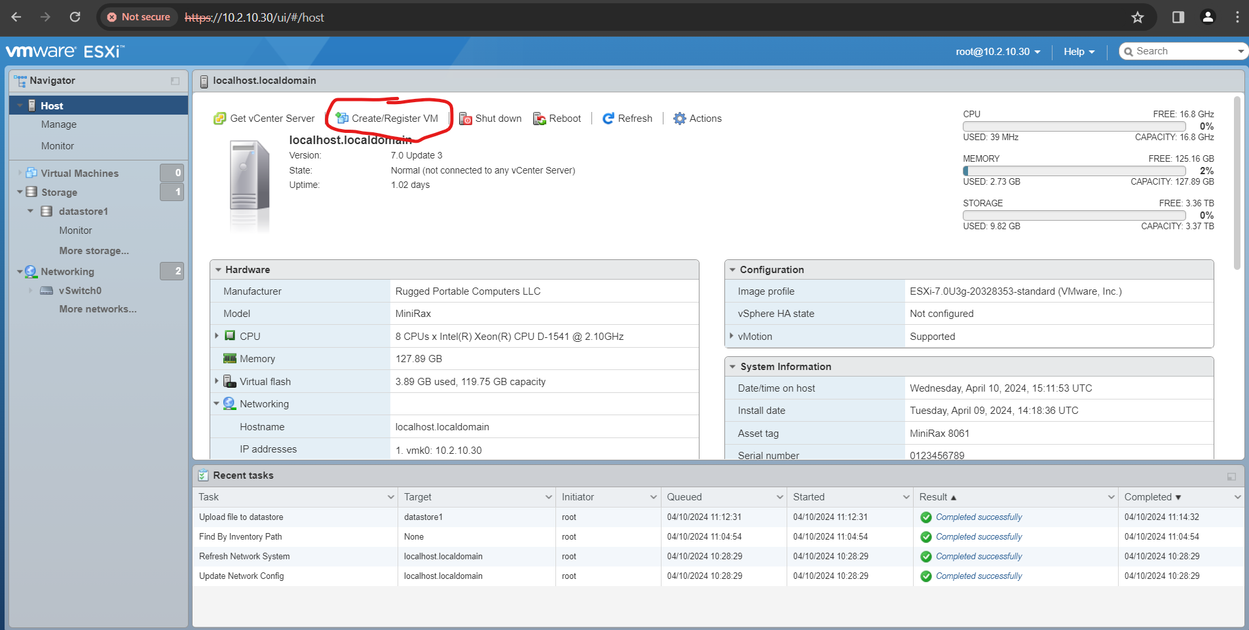Image resolution: width=1249 pixels, height=630 pixels.
Task: Click the Get vCenter Server icon
Action: (x=220, y=119)
